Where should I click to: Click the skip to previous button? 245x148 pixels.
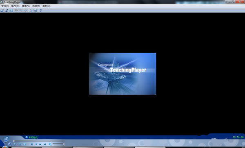point(32,144)
